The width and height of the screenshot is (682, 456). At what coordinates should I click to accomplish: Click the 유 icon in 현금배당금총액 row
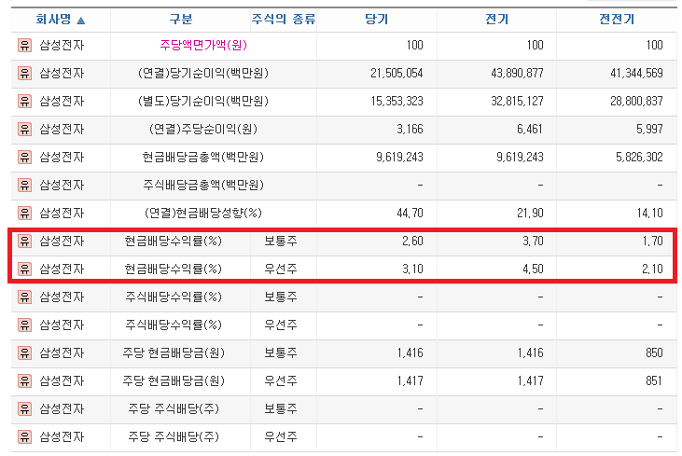(24, 157)
